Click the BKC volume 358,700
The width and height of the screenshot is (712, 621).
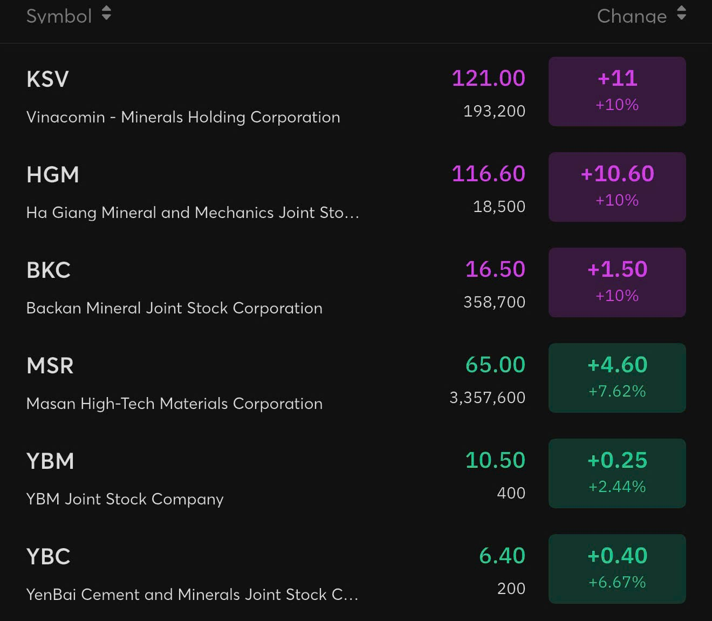pos(494,302)
